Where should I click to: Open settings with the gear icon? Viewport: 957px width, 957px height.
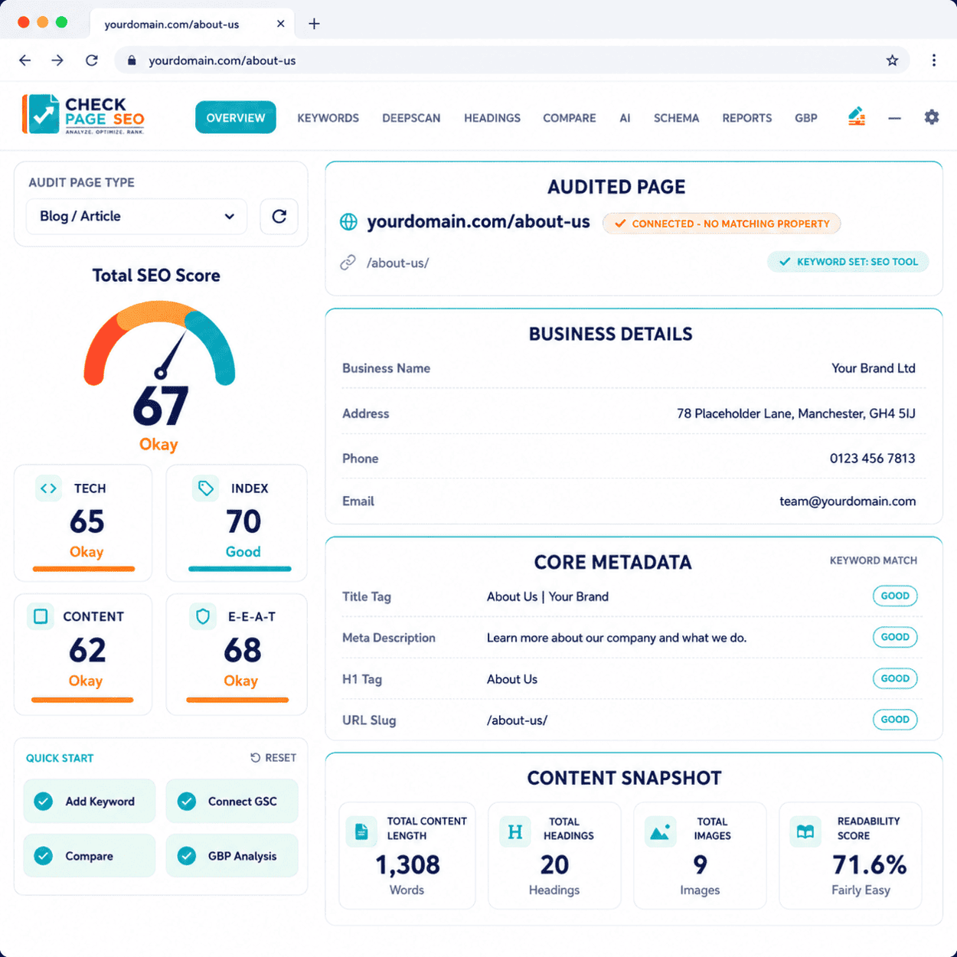point(932,117)
